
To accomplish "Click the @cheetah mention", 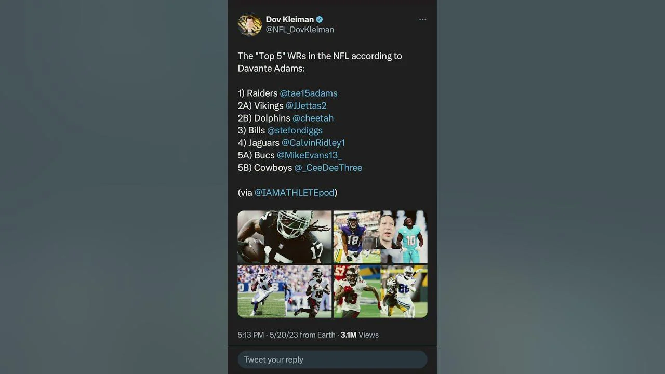I will pos(313,118).
